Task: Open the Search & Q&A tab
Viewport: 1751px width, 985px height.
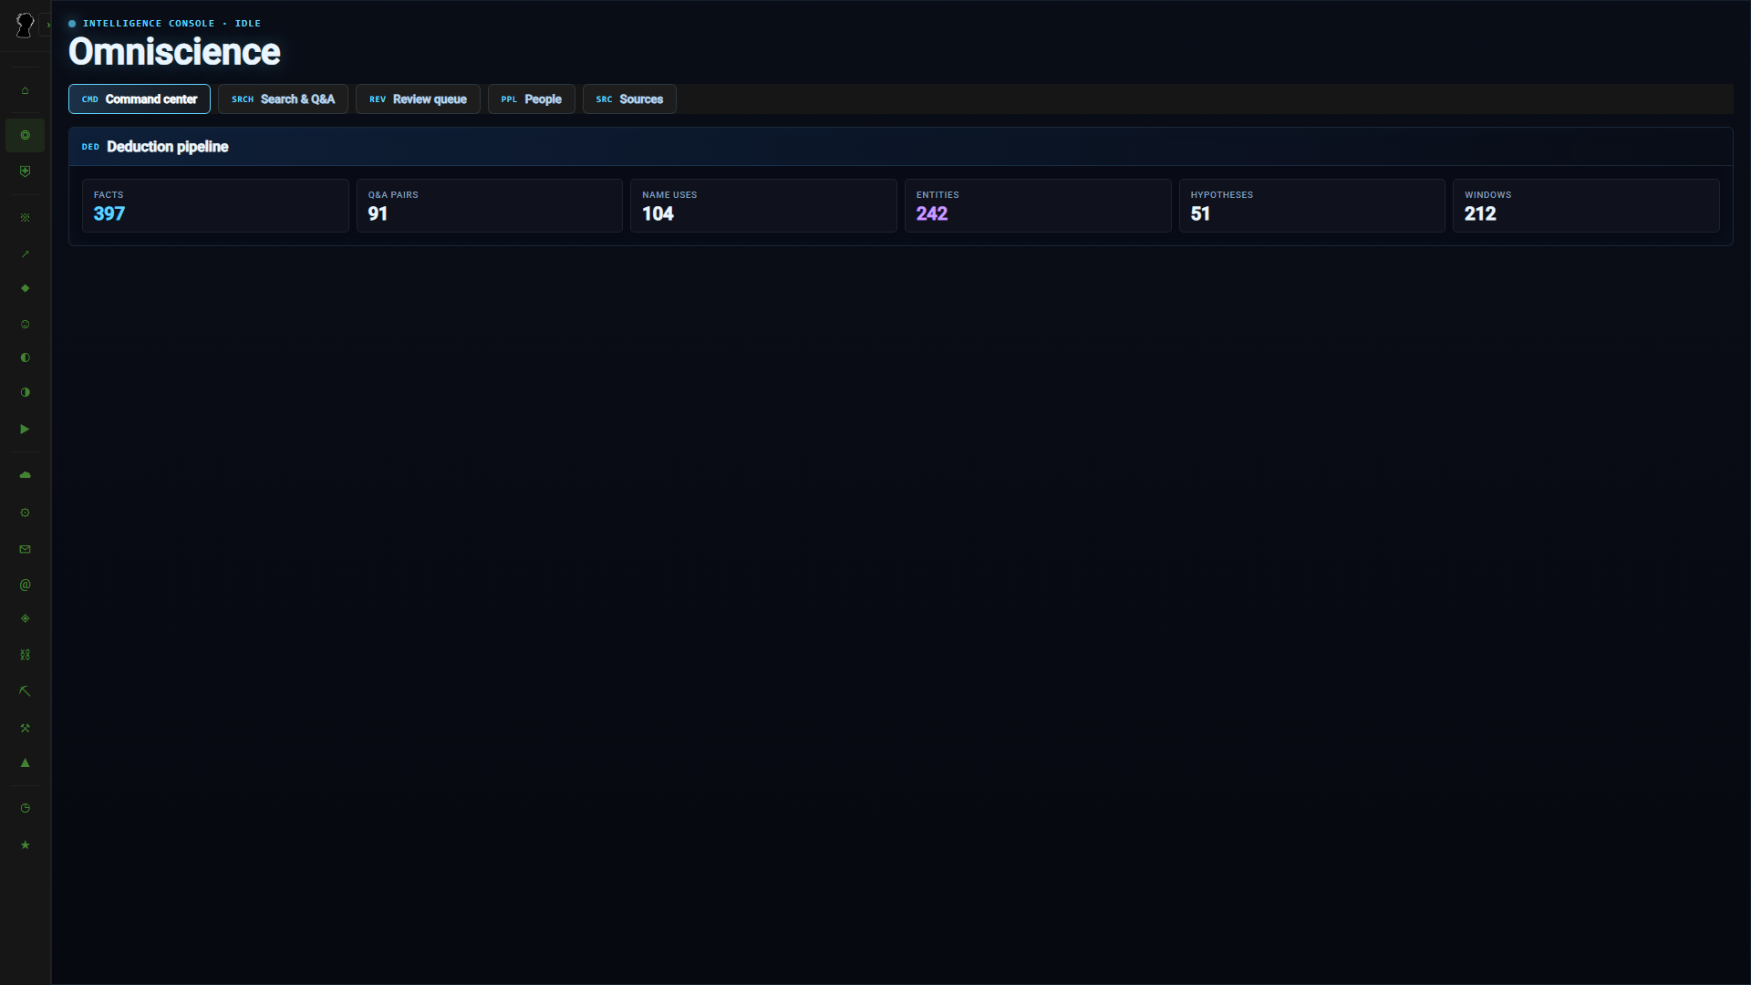Action: click(283, 99)
